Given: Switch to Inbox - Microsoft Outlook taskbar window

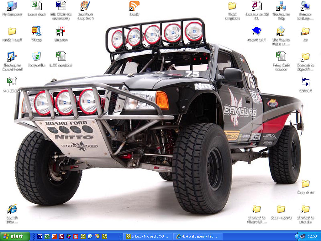Looking at the screenshot, I should click(147, 236).
